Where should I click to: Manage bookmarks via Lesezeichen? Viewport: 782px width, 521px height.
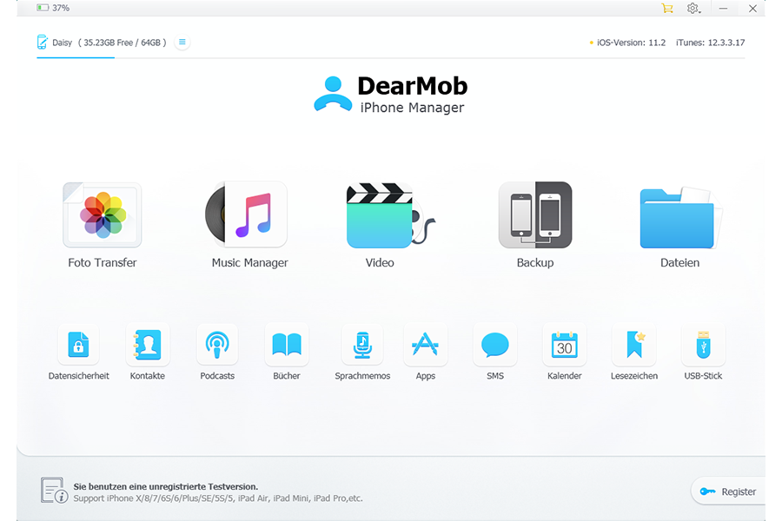(x=633, y=343)
